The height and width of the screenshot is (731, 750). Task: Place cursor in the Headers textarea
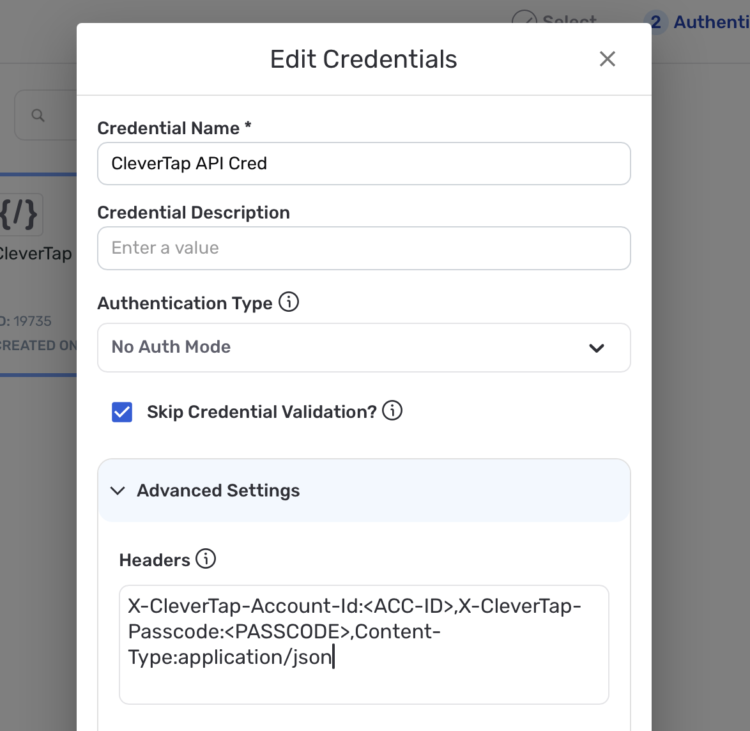tap(364, 644)
